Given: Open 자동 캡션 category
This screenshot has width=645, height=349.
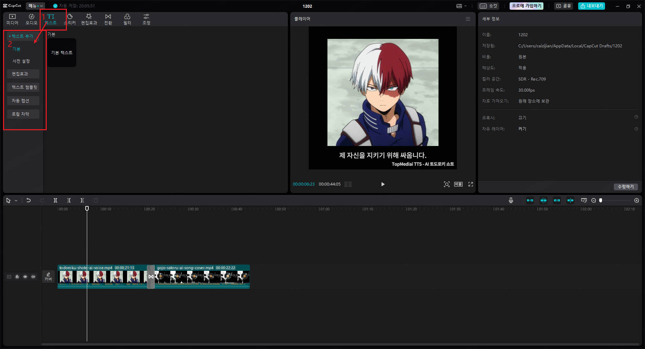Looking at the screenshot, I should [x=23, y=101].
